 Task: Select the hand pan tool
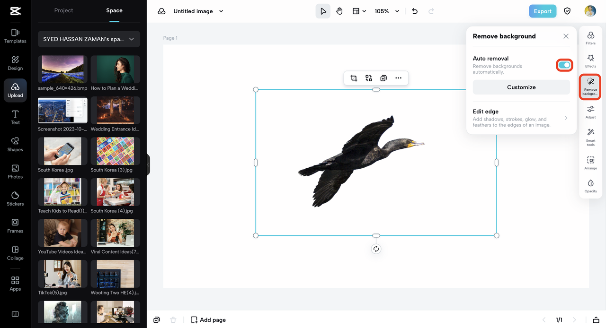[x=339, y=11]
